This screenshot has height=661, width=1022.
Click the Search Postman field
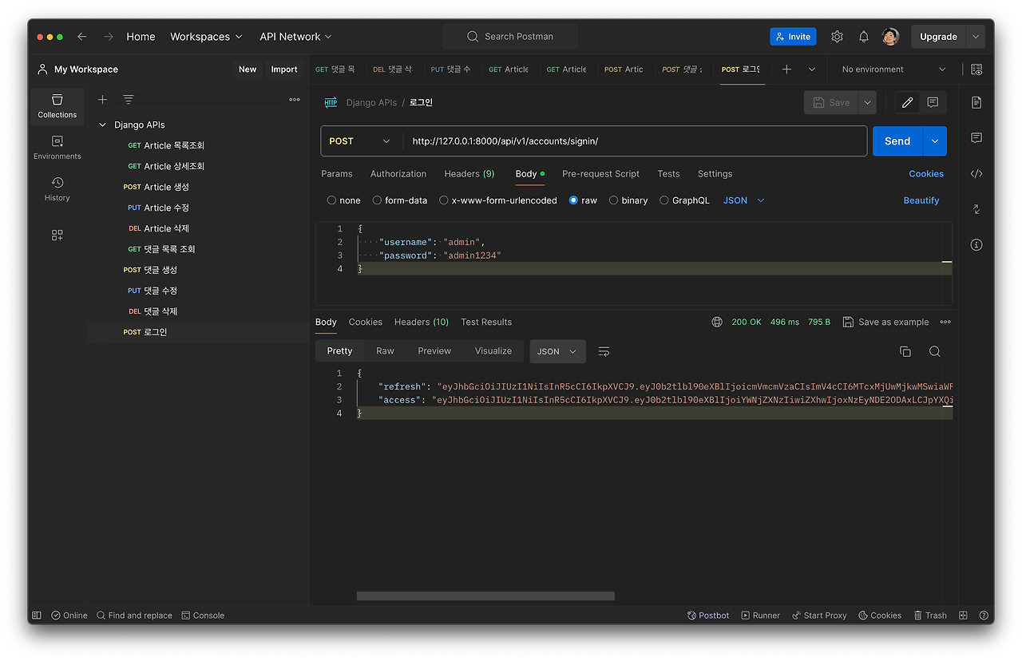pyautogui.click(x=510, y=37)
